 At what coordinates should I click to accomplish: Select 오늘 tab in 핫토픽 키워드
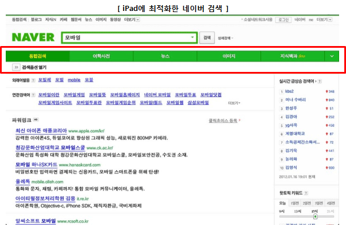(x=282, y=203)
